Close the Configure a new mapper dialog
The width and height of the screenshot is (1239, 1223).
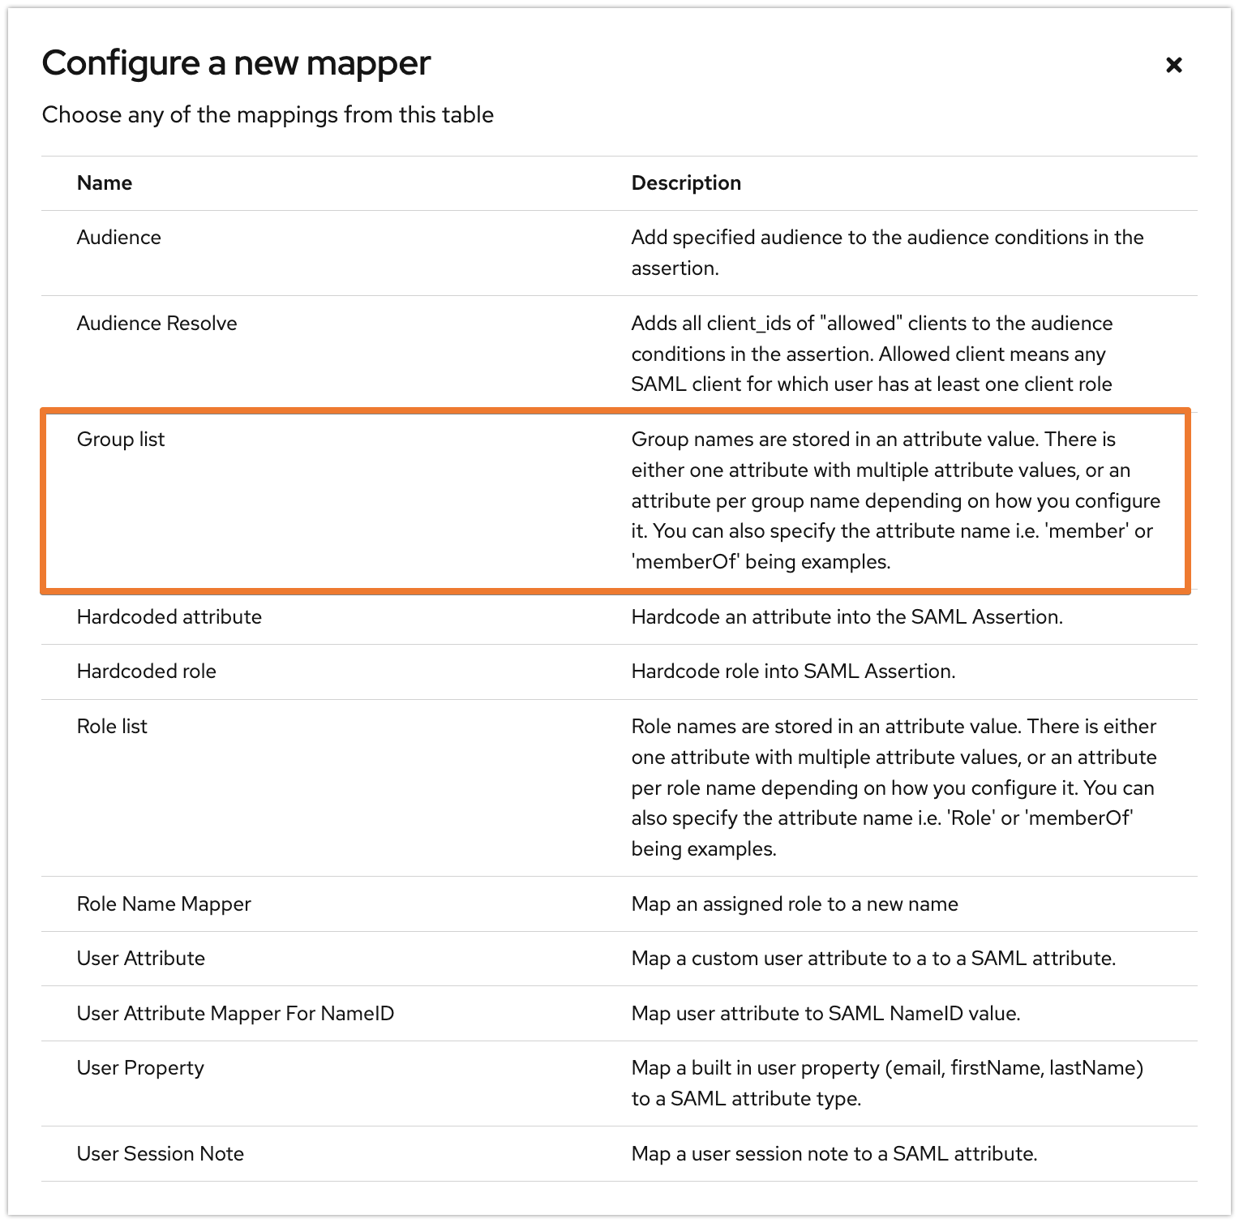[x=1173, y=64]
